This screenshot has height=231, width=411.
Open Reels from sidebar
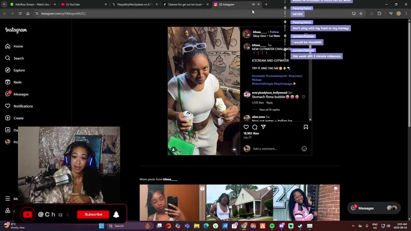[x=13, y=82]
